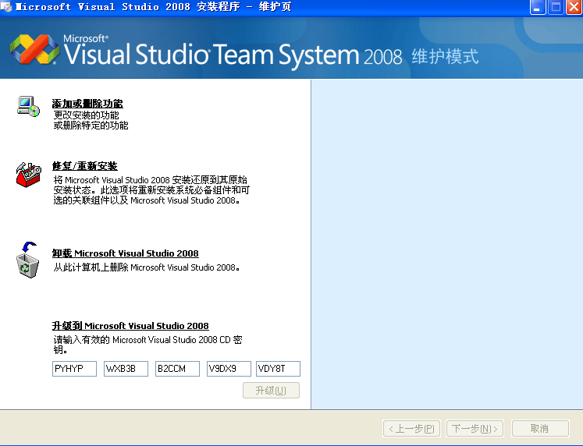Proceed with 下一步(N) button
The width and height of the screenshot is (583, 446).
tap(475, 429)
